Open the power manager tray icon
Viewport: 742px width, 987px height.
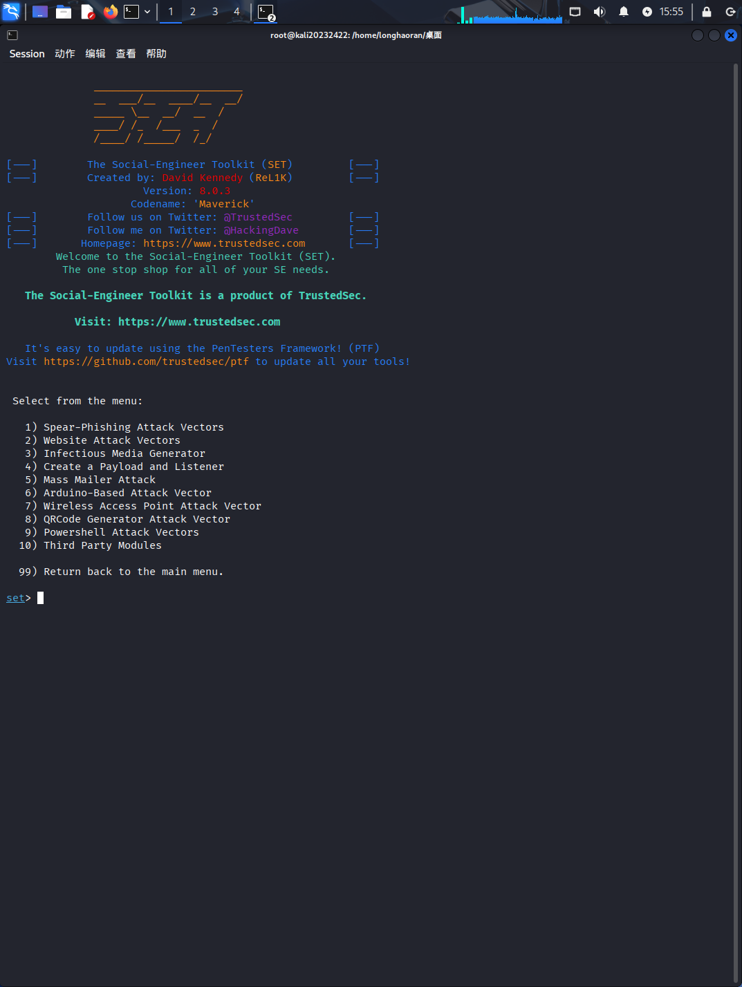647,12
